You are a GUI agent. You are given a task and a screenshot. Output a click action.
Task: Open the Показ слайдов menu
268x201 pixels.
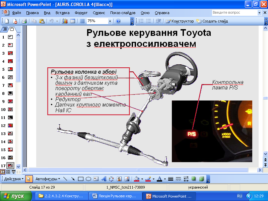pyautogui.click(x=123, y=13)
